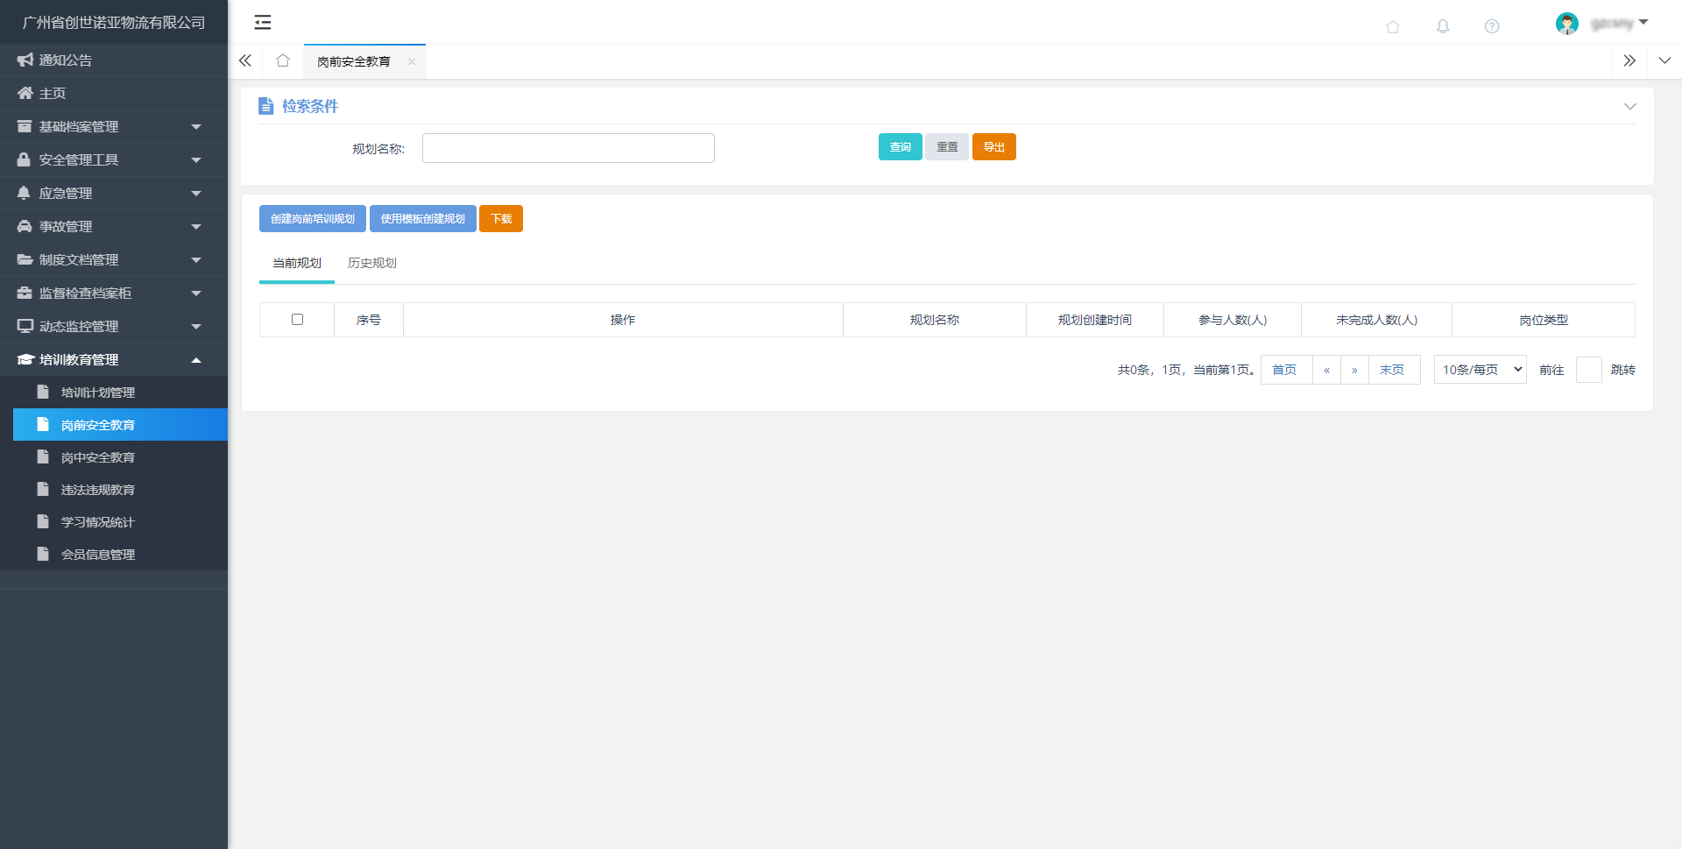The height and width of the screenshot is (849, 1682).
Task: Click the home icon in top header
Action: pos(1392,26)
